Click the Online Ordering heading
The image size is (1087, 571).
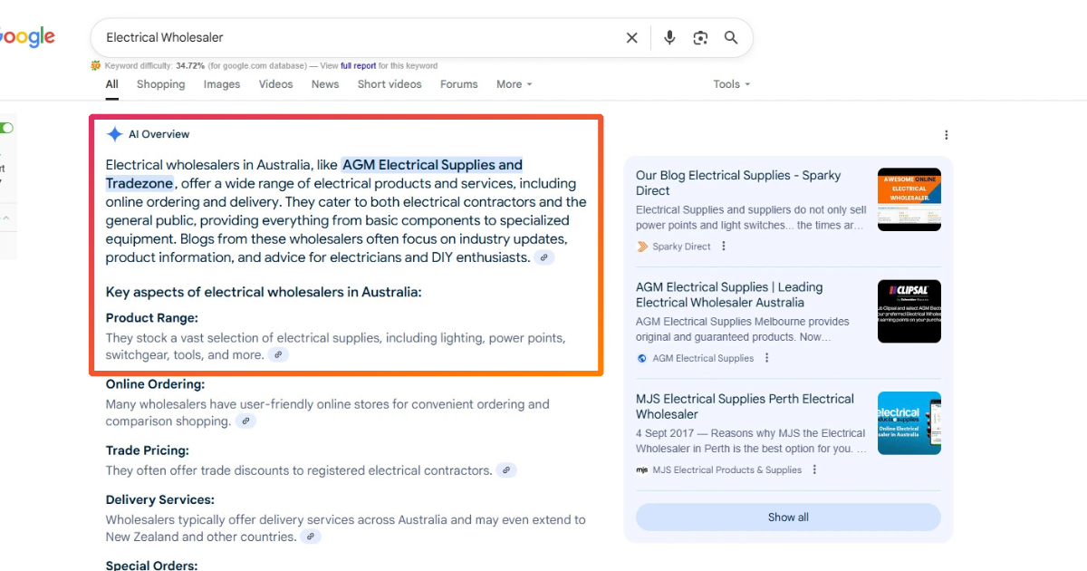(155, 384)
